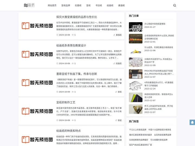195x146 pixels.
Task: Click date 2024-10-09 on 探究大雅堂素描纸 article
Action: tap(64, 35)
